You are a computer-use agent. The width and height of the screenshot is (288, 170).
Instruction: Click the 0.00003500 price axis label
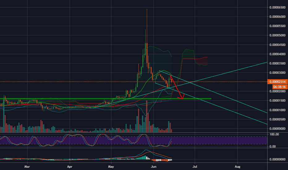tap(277, 63)
